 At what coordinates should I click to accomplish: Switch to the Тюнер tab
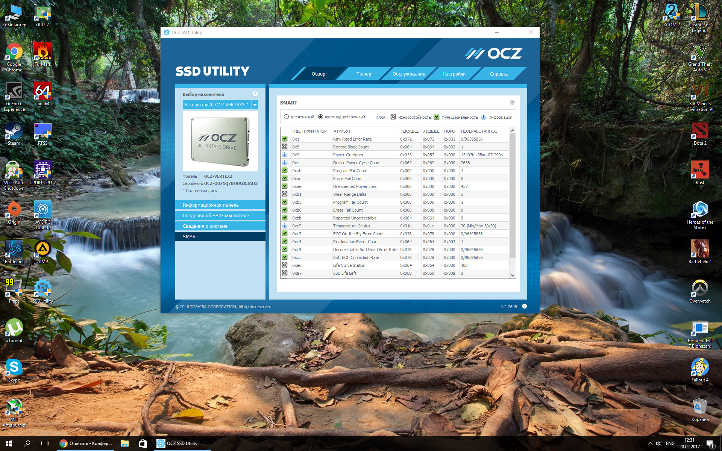point(364,74)
